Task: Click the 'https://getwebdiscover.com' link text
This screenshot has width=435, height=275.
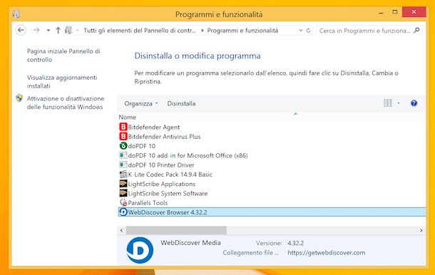Action: [x=327, y=252]
